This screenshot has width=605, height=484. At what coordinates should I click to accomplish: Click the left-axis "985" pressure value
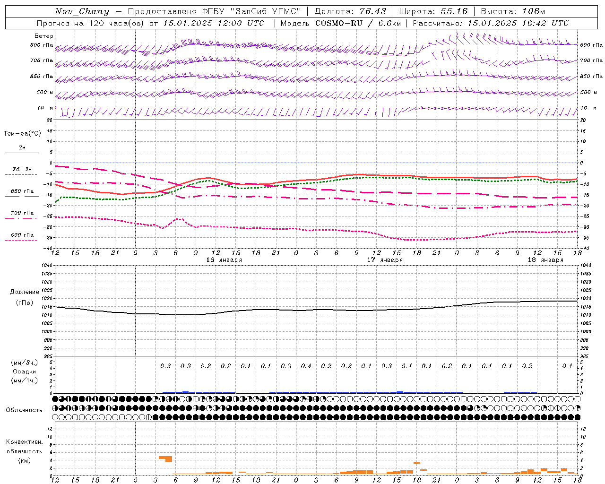coord(48,356)
